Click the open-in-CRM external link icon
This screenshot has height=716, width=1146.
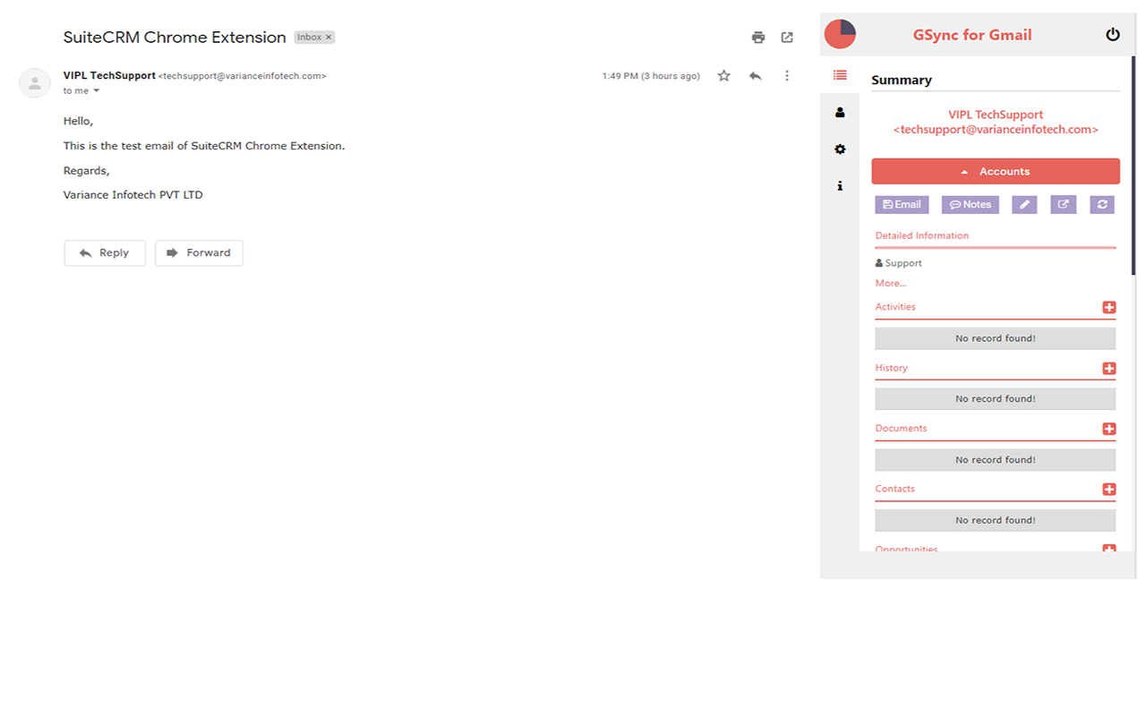pyautogui.click(x=1064, y=204)
